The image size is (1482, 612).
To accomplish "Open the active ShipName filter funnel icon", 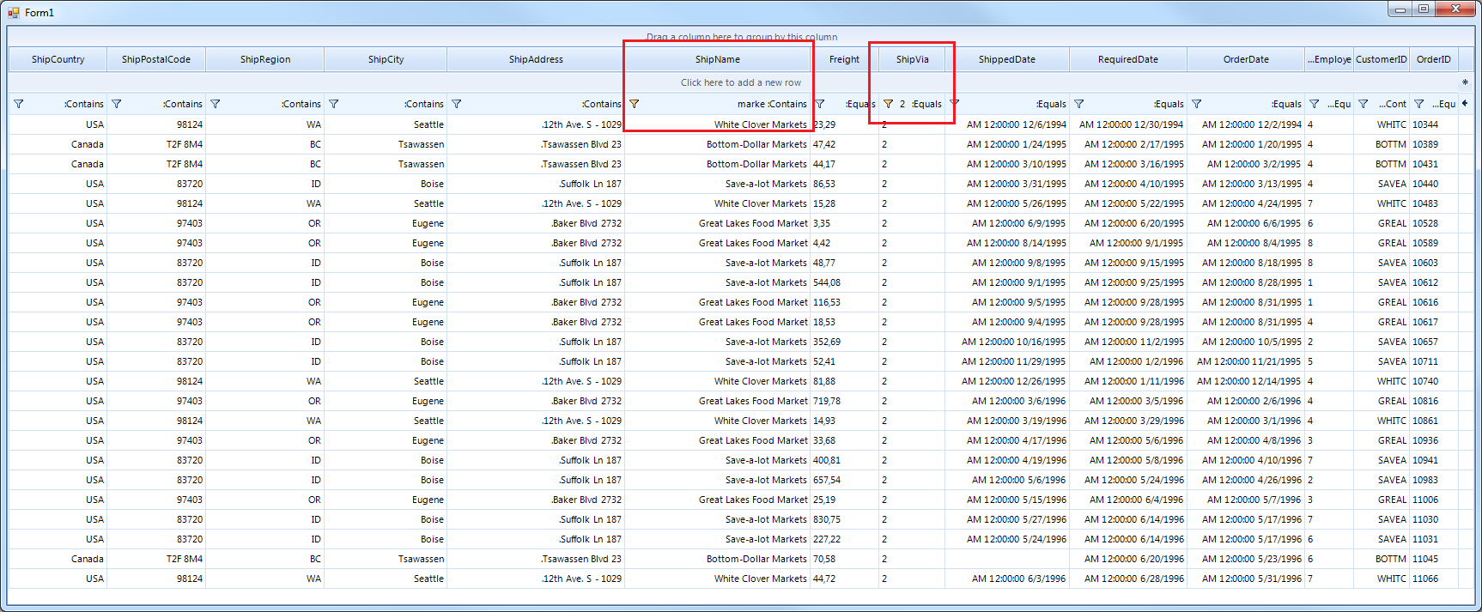I will click(x=635, y=104).
